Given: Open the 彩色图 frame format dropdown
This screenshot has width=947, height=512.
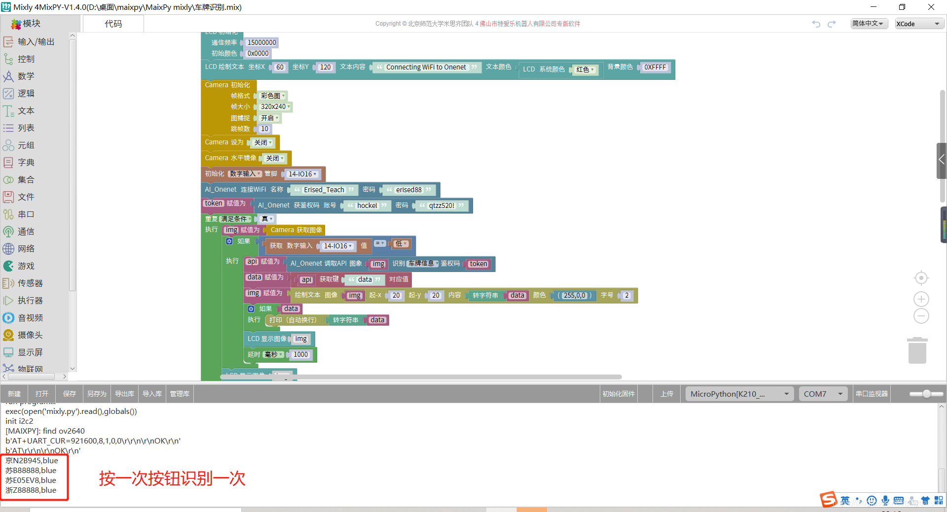Looking at the screenshot, I should [x=273, y=96].
